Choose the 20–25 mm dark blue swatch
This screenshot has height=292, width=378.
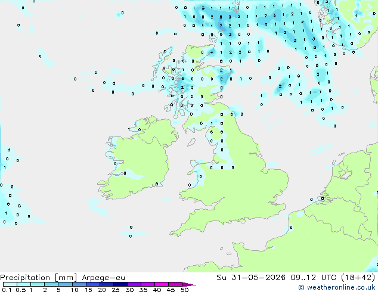(107, 284)
